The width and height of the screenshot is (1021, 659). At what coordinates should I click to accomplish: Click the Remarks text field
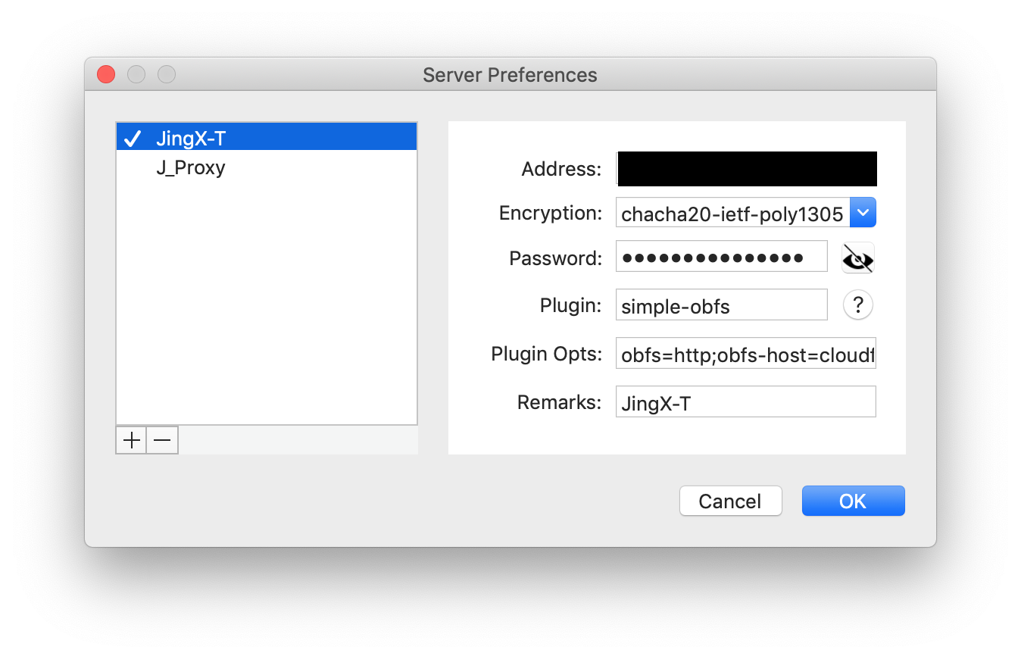[745, 402]
